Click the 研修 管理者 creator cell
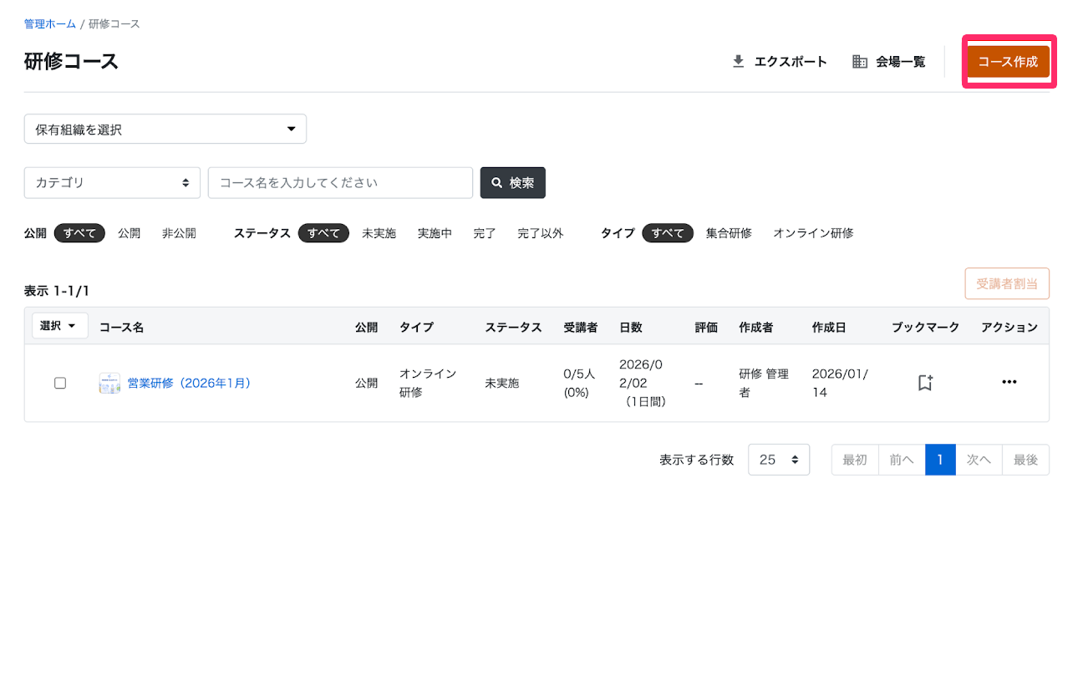The image size is (1078, 677). pos(764,383)
